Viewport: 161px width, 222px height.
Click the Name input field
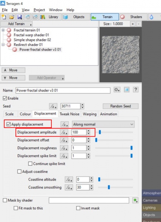coord(63,91)
